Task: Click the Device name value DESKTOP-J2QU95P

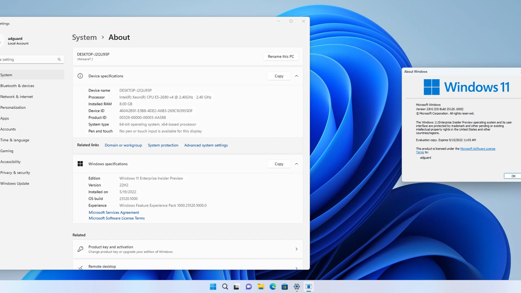Action: click(x=135, y=90)
